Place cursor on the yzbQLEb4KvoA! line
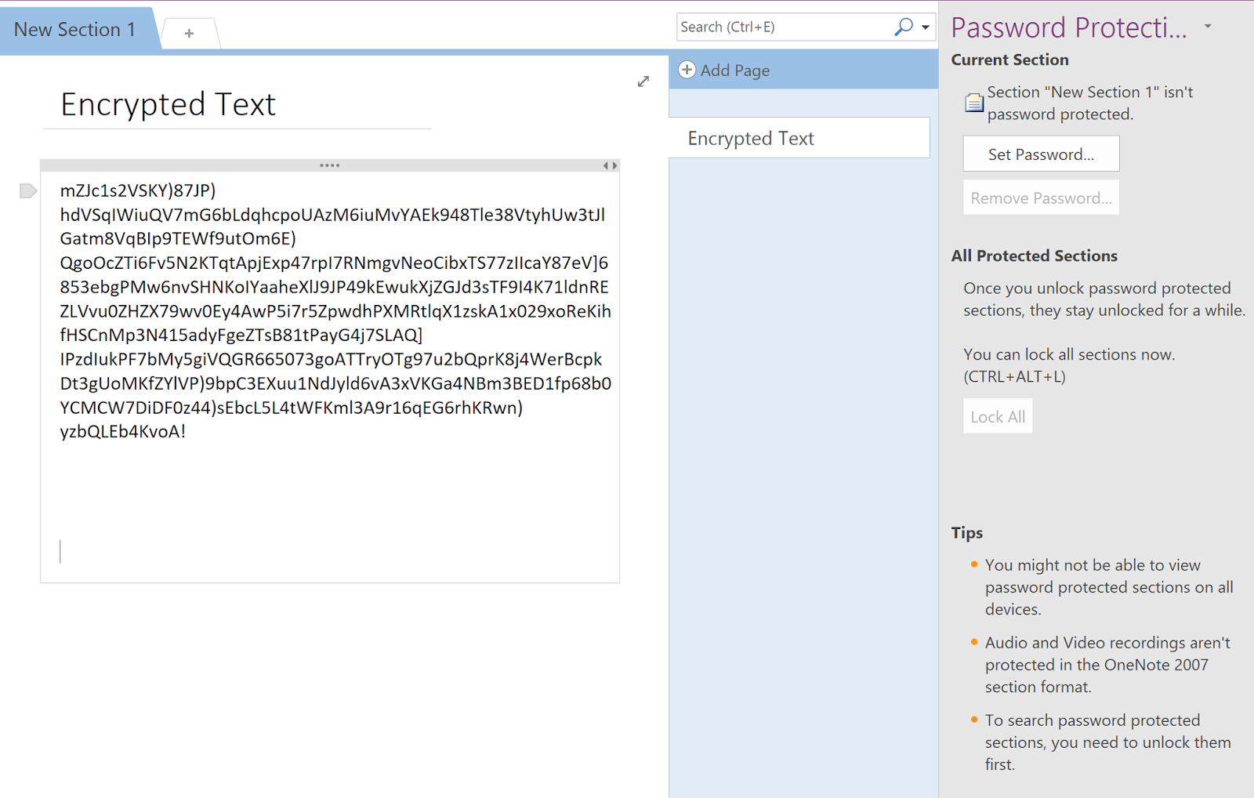Viewport: 1254px width, 798px height. click(123, 431)
